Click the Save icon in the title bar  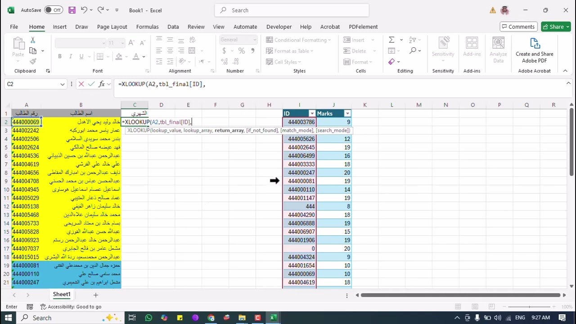(72, 10)
